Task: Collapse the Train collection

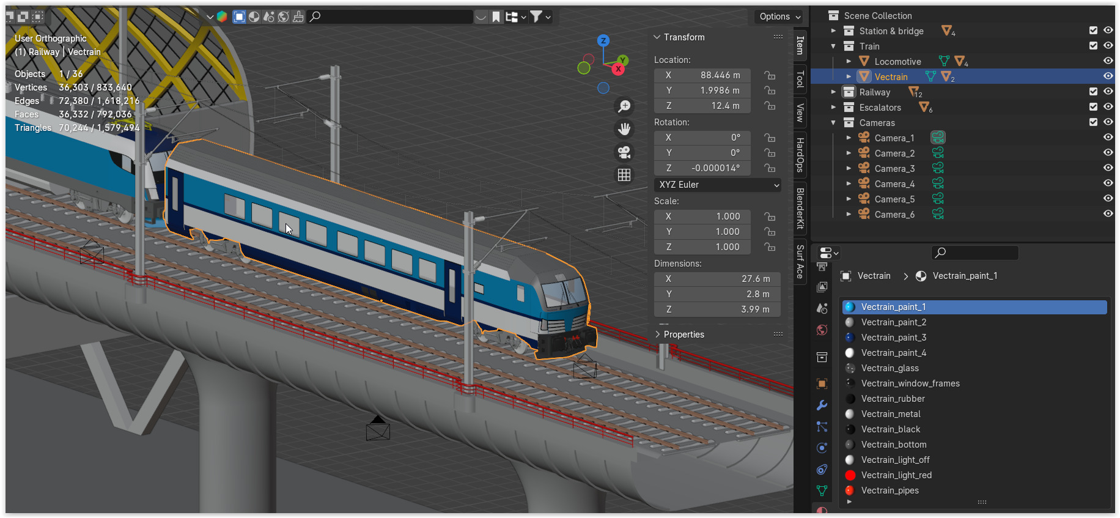Action: click(x=833, y=46)
